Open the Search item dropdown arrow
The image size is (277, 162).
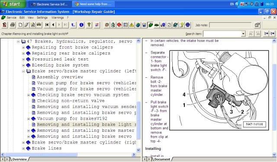[243, 34]
